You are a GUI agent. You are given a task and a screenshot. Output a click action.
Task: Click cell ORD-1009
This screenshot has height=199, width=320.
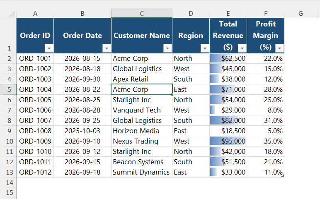coord(35,141)
